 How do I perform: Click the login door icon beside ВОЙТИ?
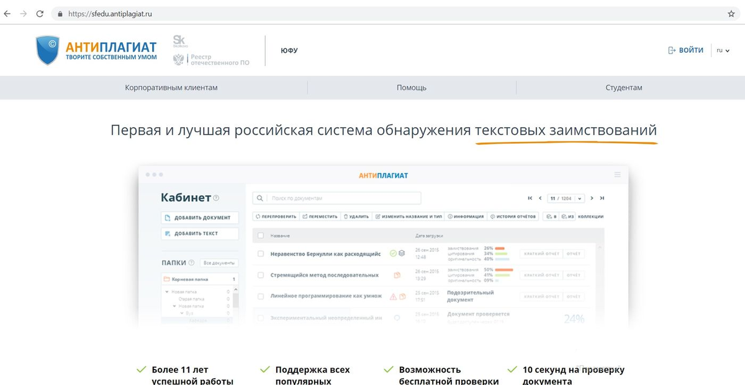tap(672, 50)
